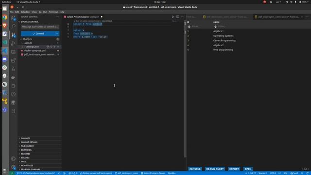Open the Terminal menu
The height and width of the screenshot is (175, 311).
coord(53,12)
